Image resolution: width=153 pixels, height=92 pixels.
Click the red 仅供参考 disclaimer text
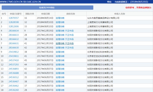138,8
